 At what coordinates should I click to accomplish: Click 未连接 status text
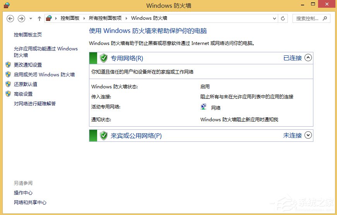293,135
